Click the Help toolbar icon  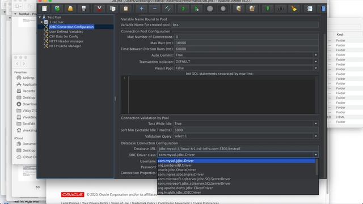coord(323,9)
